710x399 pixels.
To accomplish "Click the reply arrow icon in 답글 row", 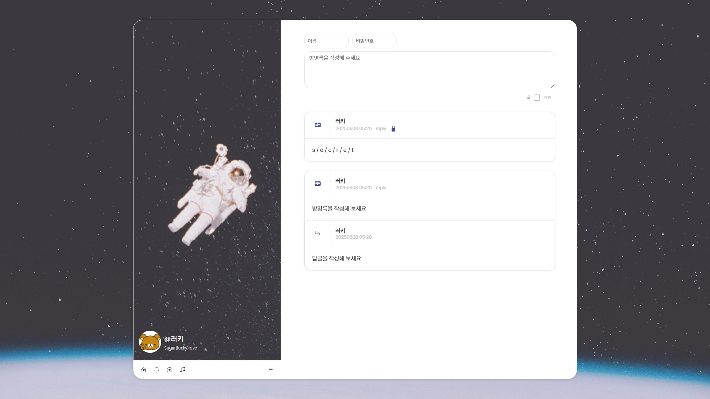I will pyautogui.click(x=318, y=233).
